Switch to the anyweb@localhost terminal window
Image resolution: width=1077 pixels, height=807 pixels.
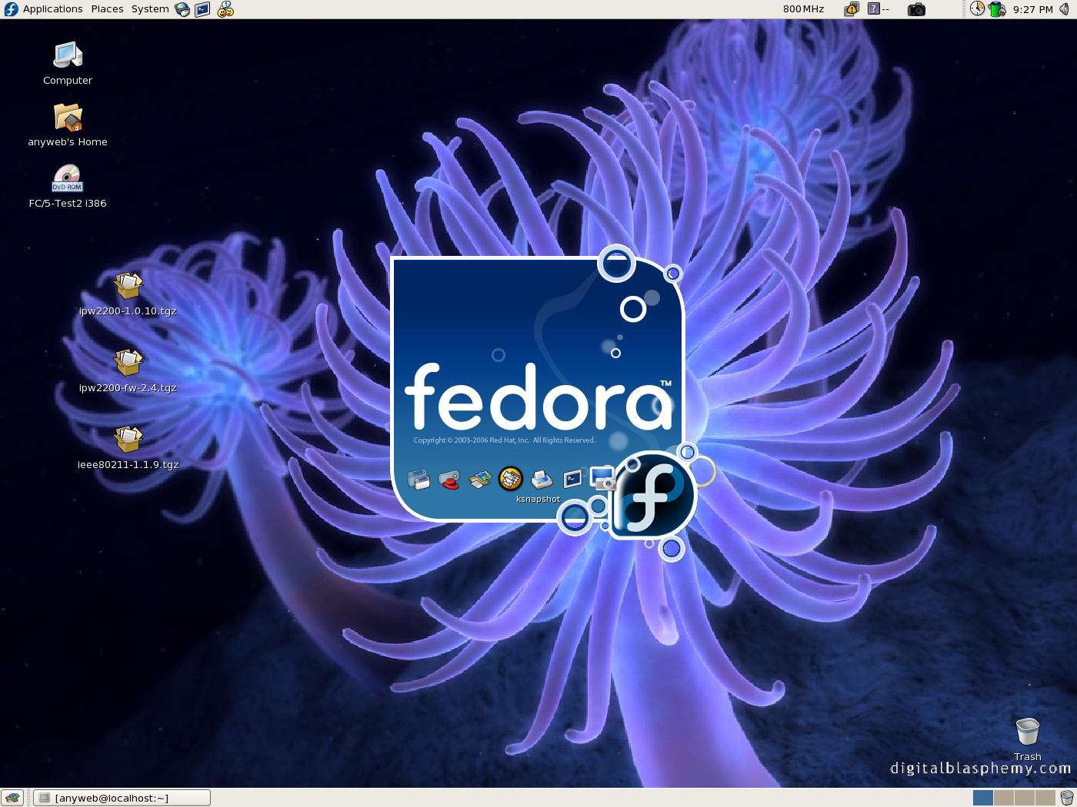(122, 798)
